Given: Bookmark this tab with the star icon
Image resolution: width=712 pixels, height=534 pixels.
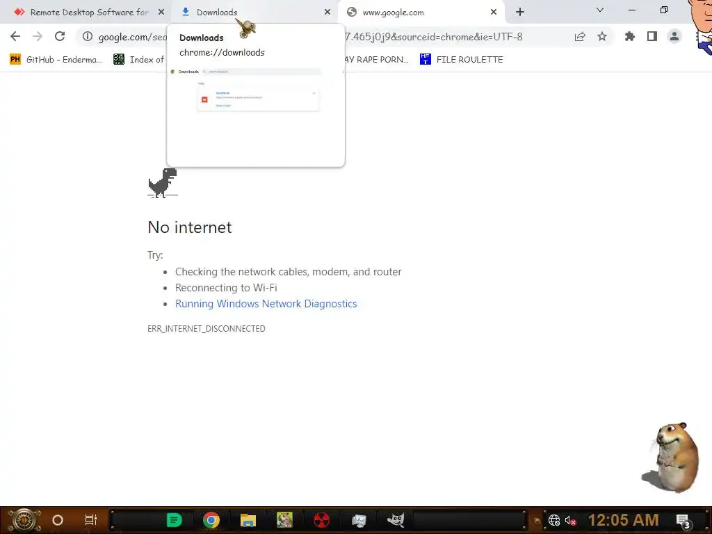Looking at the screenshot, I should 602,36.
